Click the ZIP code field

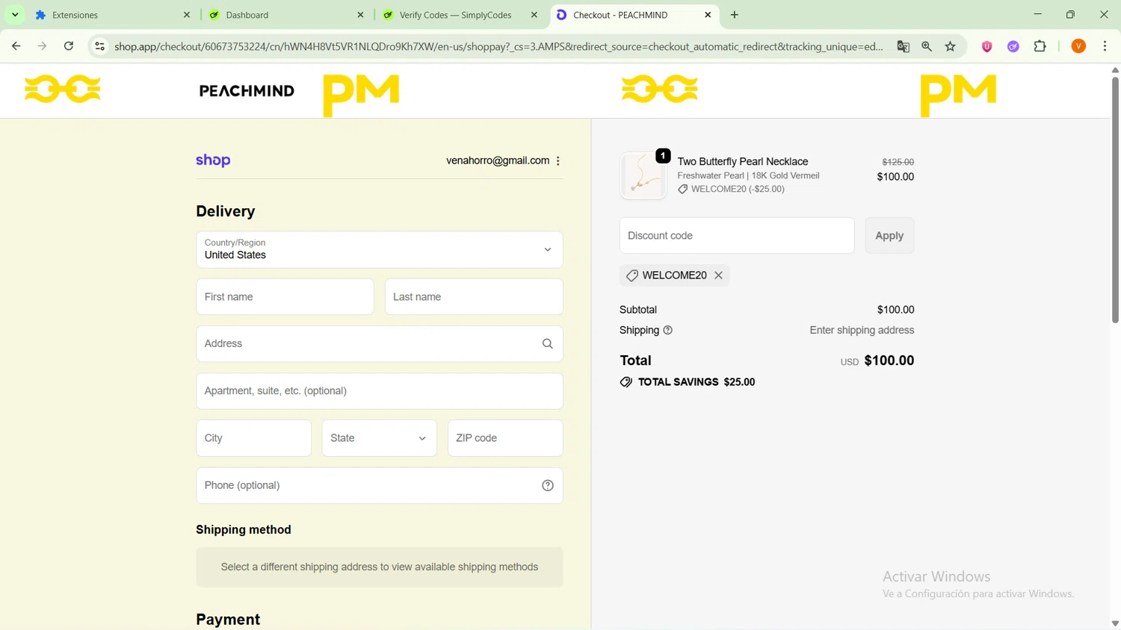(505, 438)
